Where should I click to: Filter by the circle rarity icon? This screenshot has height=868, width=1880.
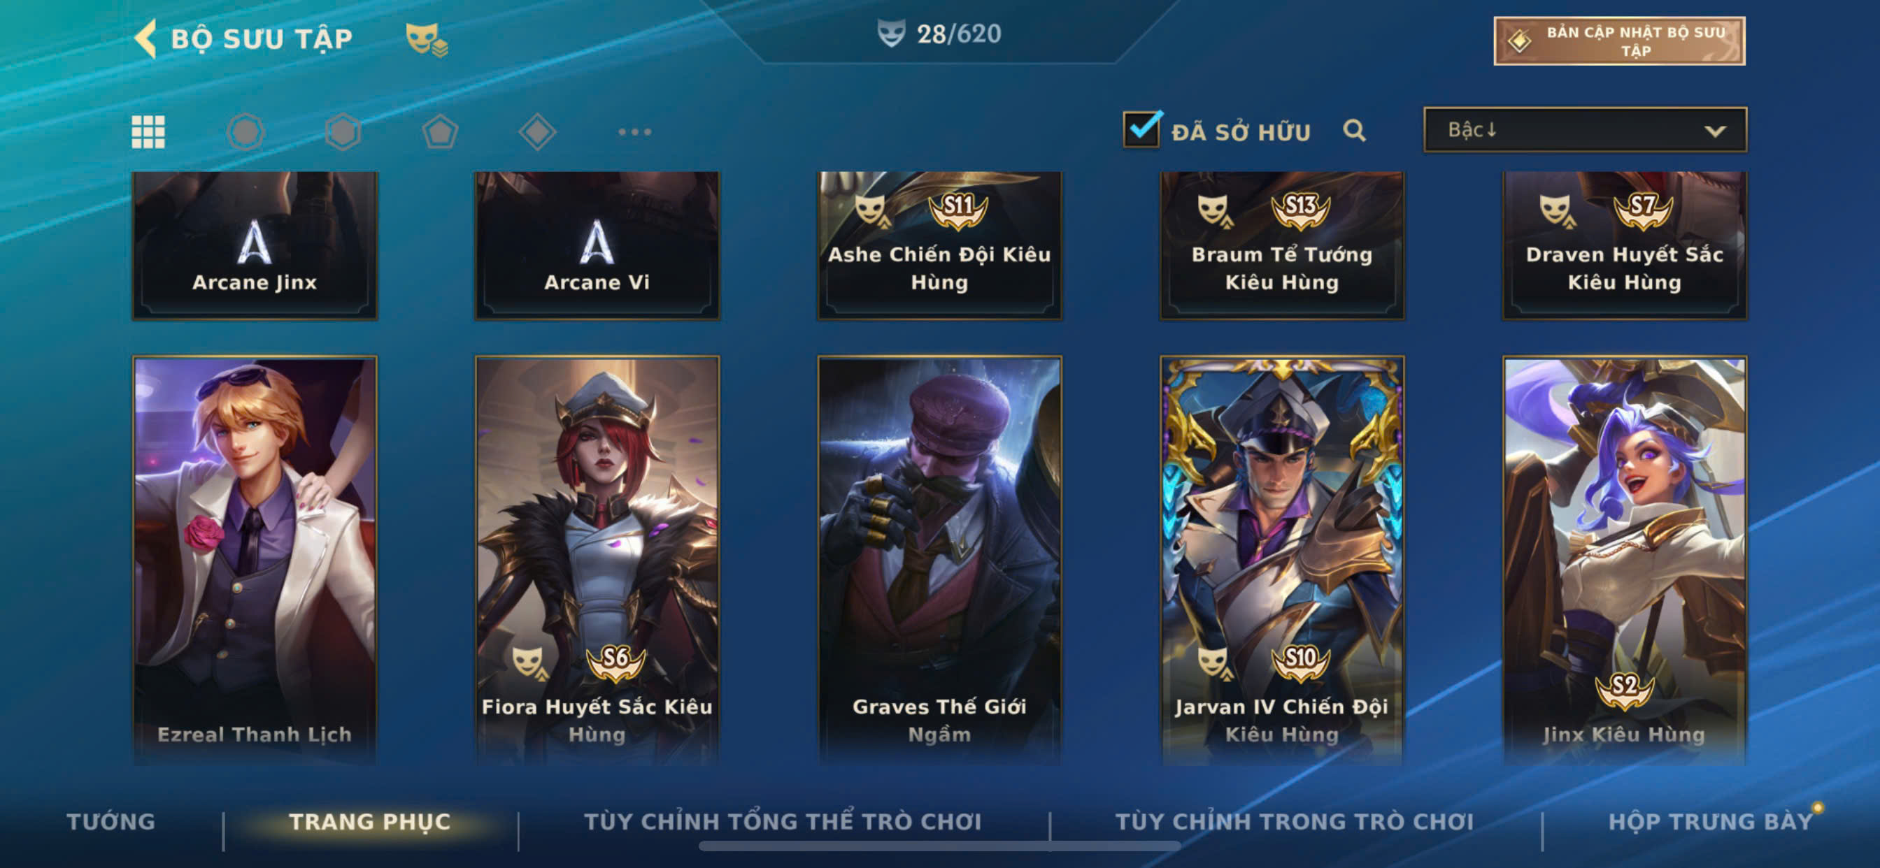pos(245,132)
